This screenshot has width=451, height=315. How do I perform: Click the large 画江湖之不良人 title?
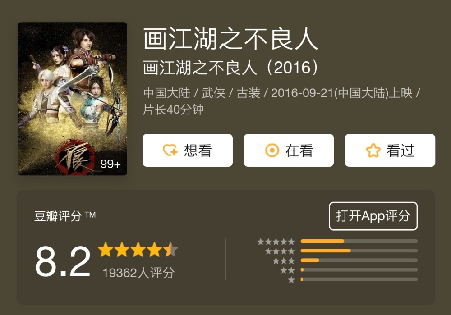click(230, 39)
